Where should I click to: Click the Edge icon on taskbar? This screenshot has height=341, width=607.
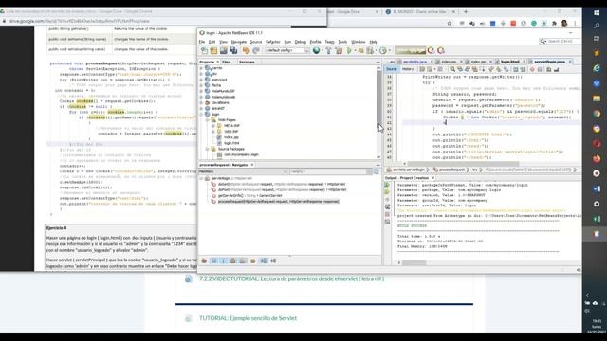[597, 68]
